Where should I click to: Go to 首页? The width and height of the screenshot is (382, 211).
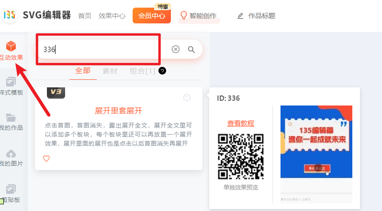(x=85, y=16)
